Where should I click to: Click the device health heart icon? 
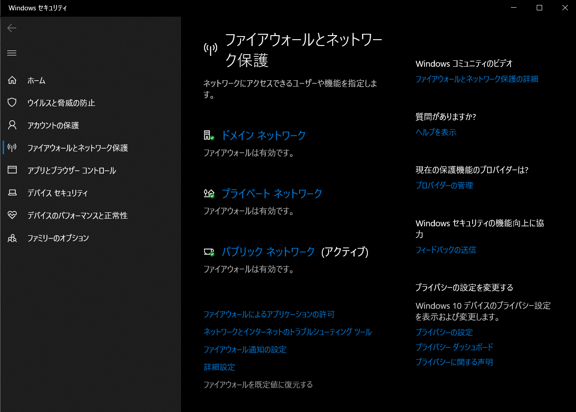[x=12, y=215]
